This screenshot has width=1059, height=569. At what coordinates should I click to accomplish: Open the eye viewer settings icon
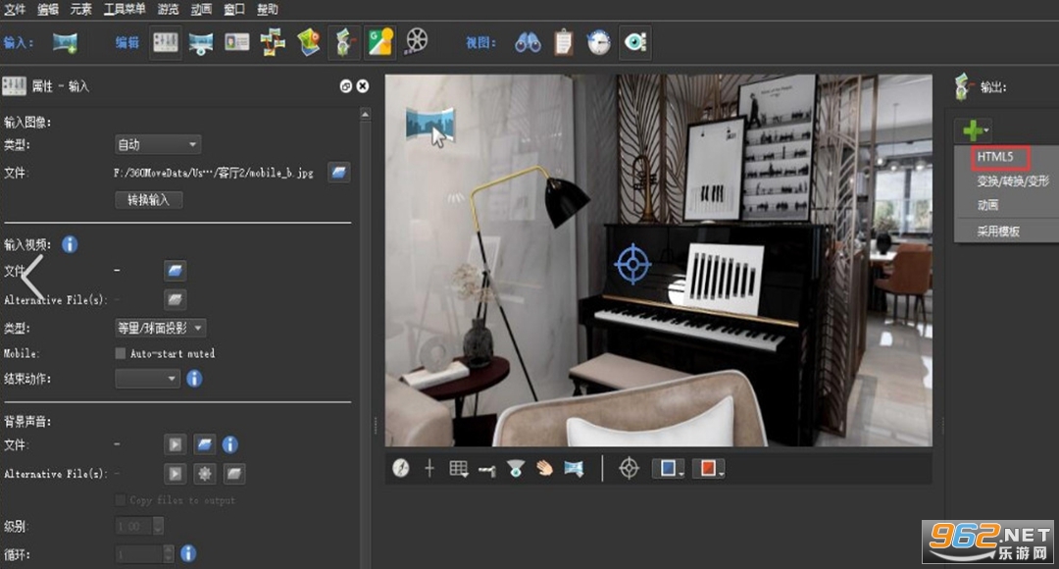[634, 42]
